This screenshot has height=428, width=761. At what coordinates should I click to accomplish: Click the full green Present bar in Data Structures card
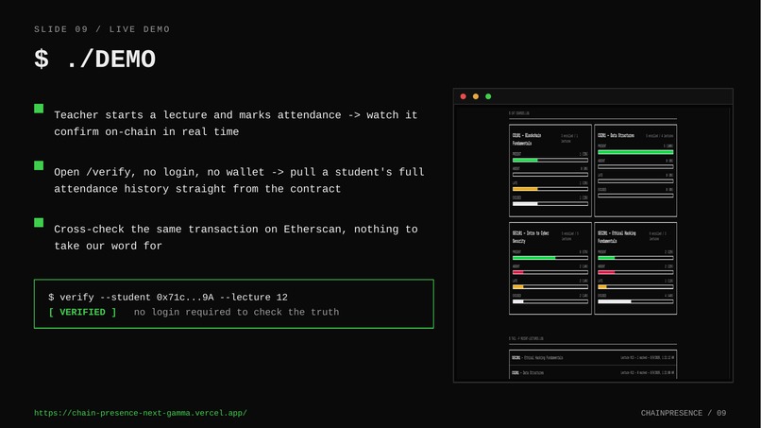[635, 152]
